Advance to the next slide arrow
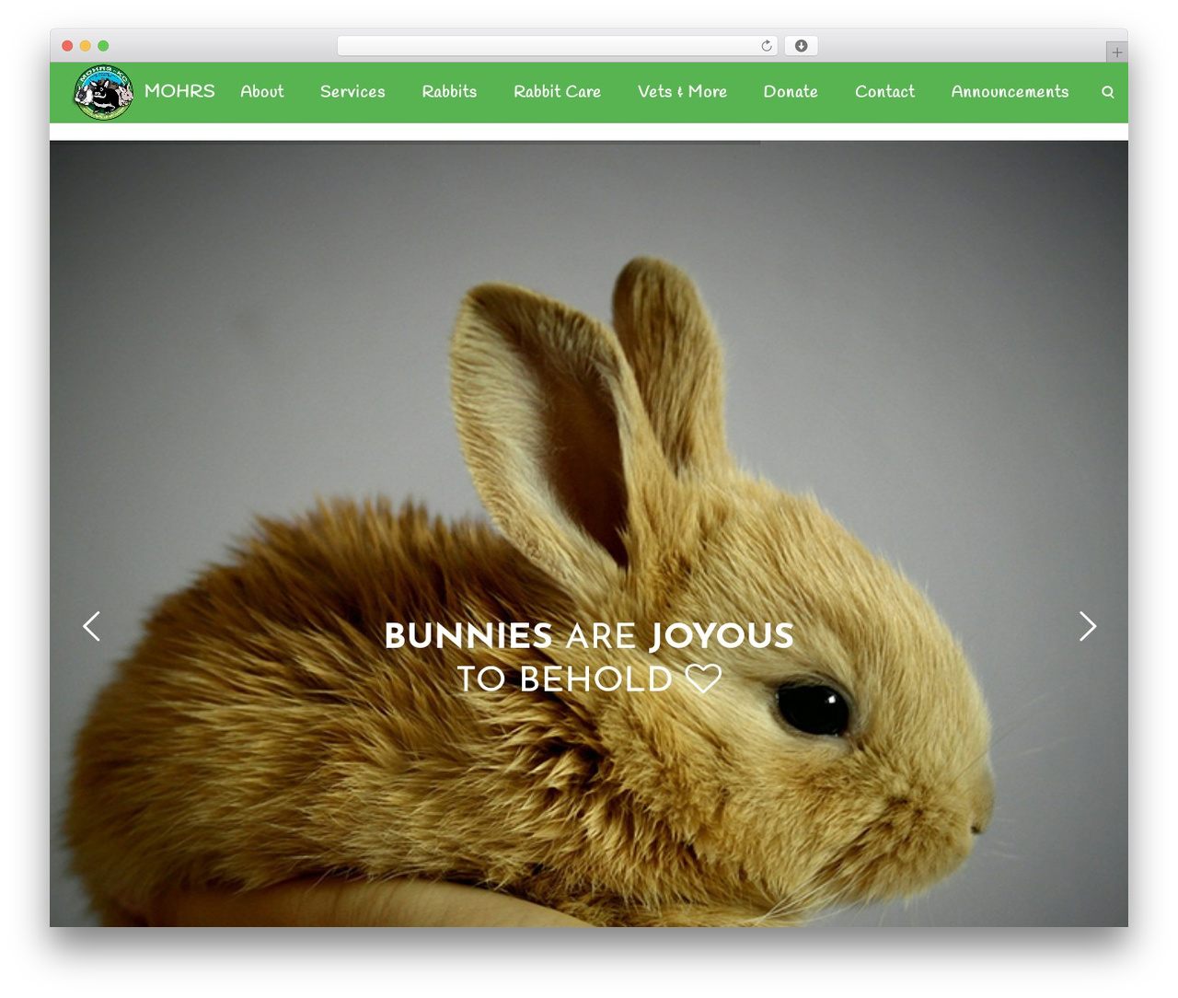This screenshot has height=998, width=1178. [x=1088, y=626]
